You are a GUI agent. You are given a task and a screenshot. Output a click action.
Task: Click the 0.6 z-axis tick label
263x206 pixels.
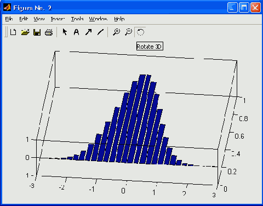[239, 136]
